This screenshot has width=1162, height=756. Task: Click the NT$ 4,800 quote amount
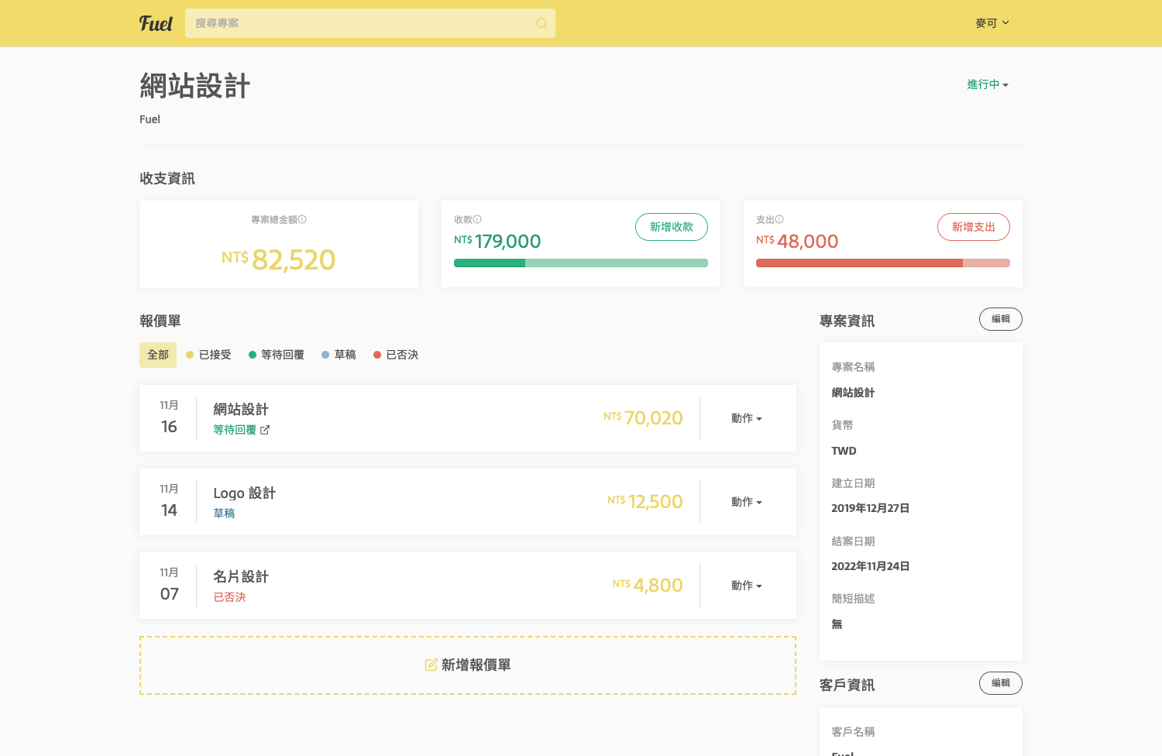coord(648,586)
